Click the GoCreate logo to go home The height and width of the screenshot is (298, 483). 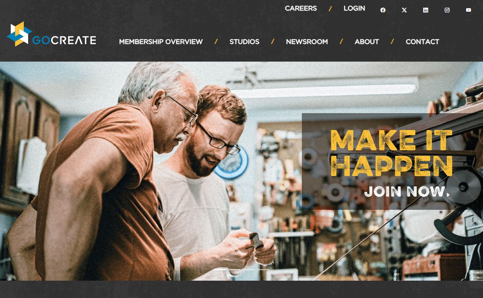pyautogui.click(x=52, y=34)
